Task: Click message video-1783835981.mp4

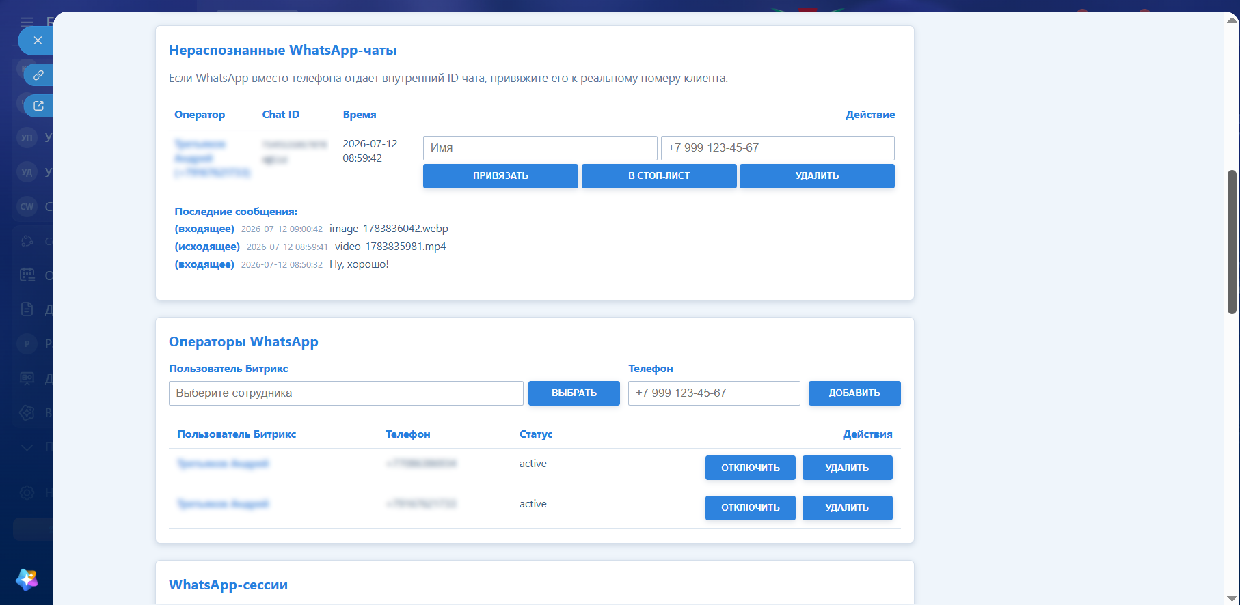Action: click(x=390, y=247)
